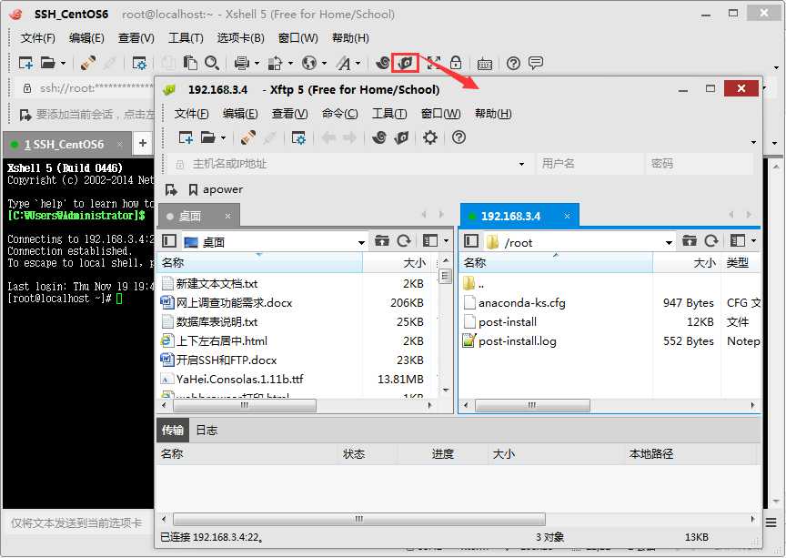The height and width of the screenshot is (558, 786).
Task: Click the 用户名 input field
Action: point(589,164)
